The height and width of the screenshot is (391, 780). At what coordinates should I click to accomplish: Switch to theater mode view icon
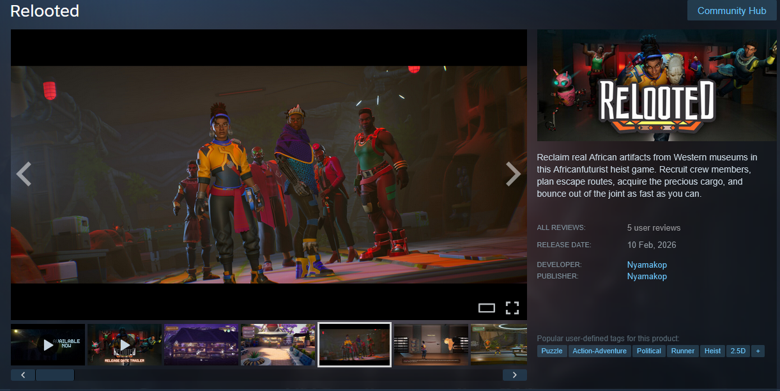click(x=487, y=308)
